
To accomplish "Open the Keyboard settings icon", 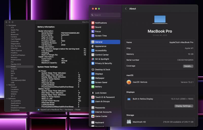I will click(93, 122).
